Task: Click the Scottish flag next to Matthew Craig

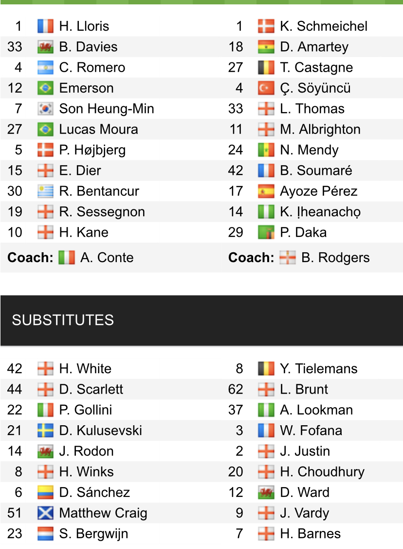Action: tap(45, 513)
